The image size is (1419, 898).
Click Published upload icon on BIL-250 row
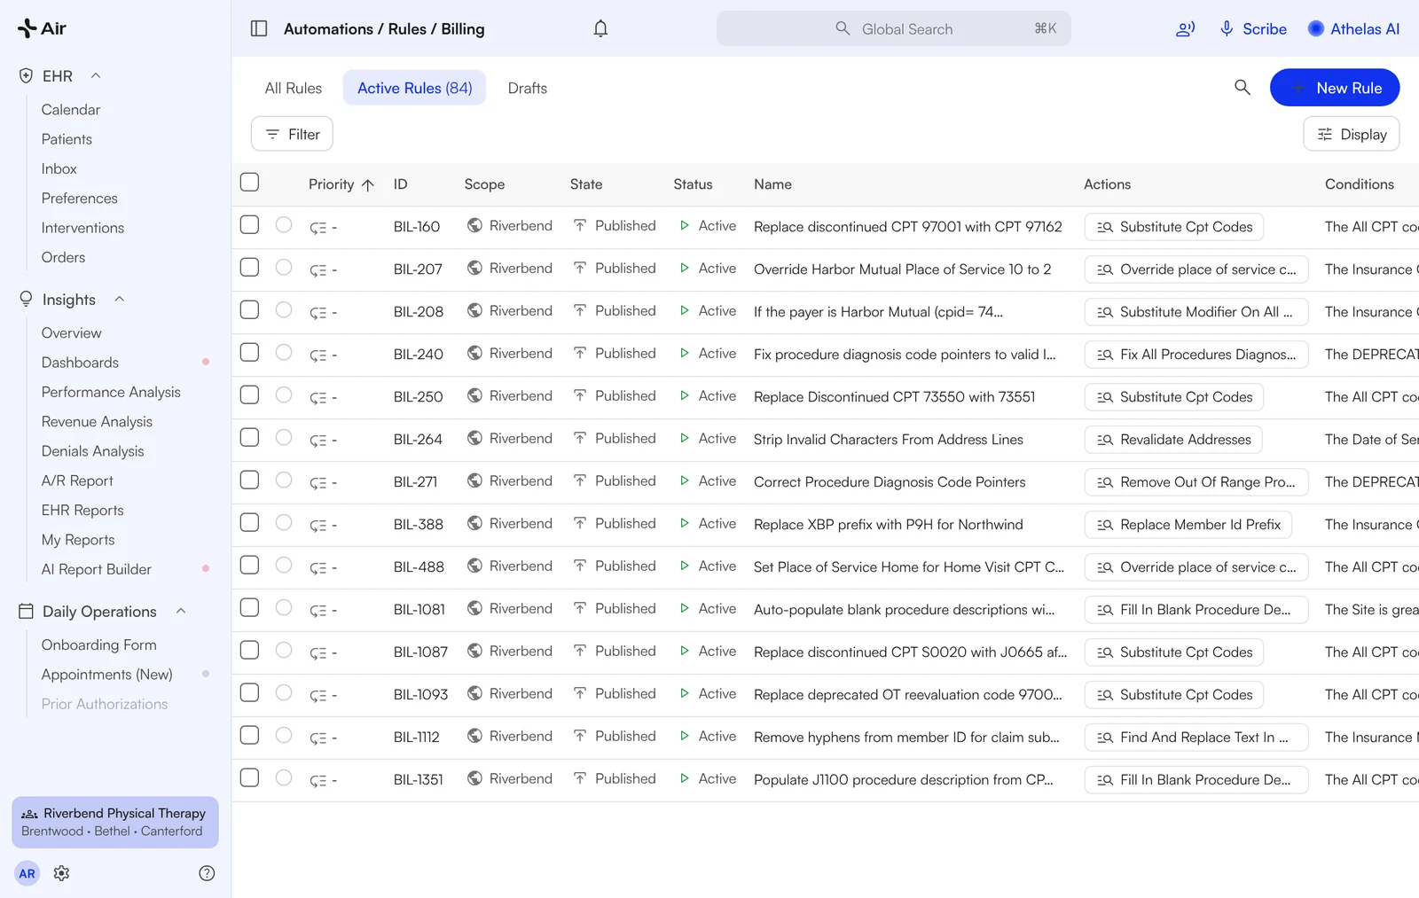pyautogui.click(x=579, y=395)
